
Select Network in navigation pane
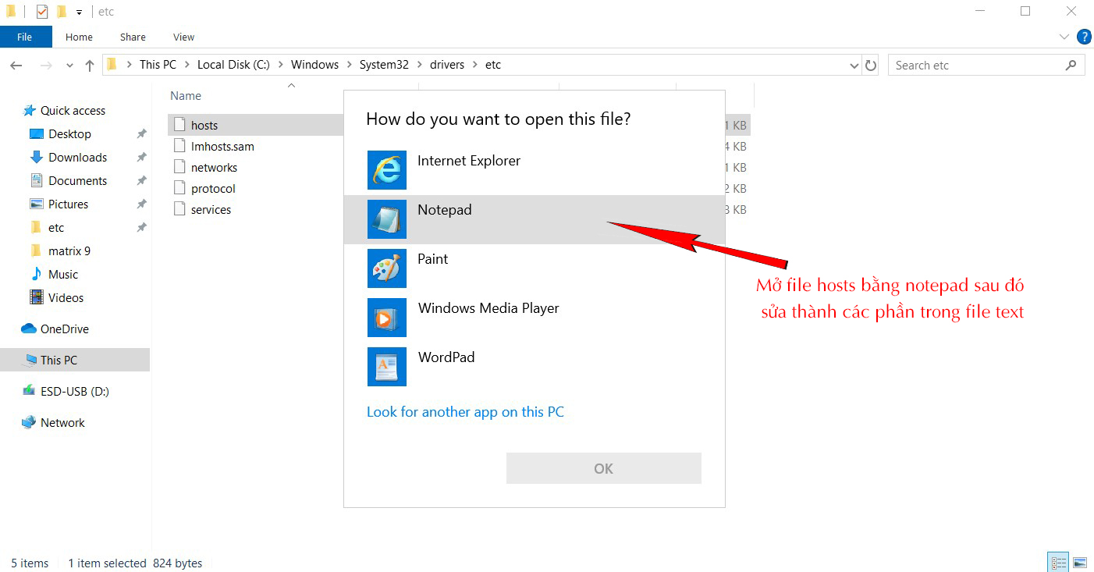(x=62, y=423)
